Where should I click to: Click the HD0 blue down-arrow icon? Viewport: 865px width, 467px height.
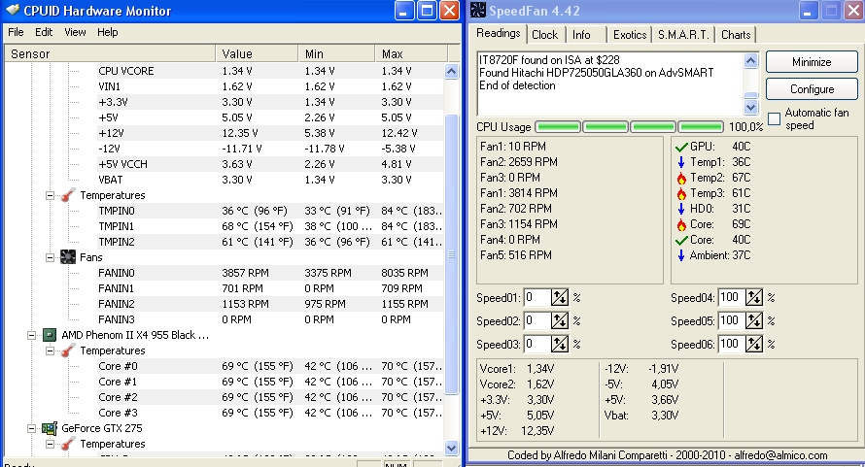(681, 209)
